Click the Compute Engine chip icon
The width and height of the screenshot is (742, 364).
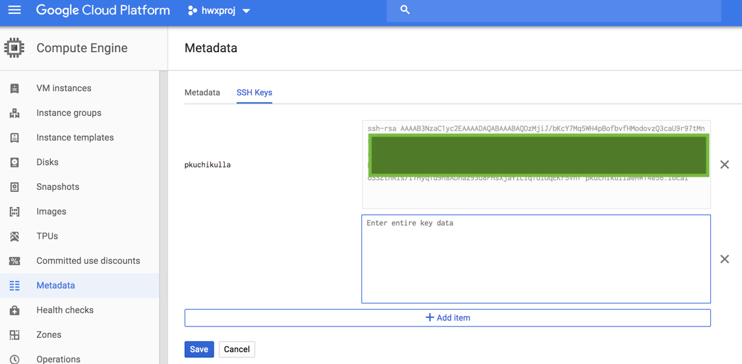pyautogui.click(x=15, y=47)
